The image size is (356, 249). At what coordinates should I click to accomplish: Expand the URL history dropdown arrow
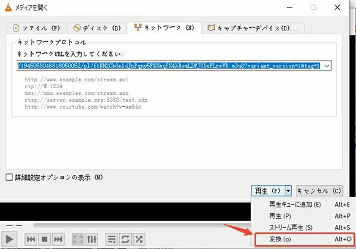pyautogui.click(x=326, y=66)
